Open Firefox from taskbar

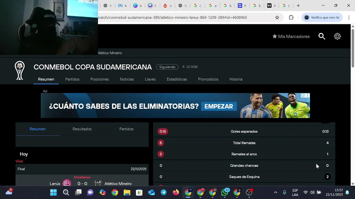(x=176, y=192)
